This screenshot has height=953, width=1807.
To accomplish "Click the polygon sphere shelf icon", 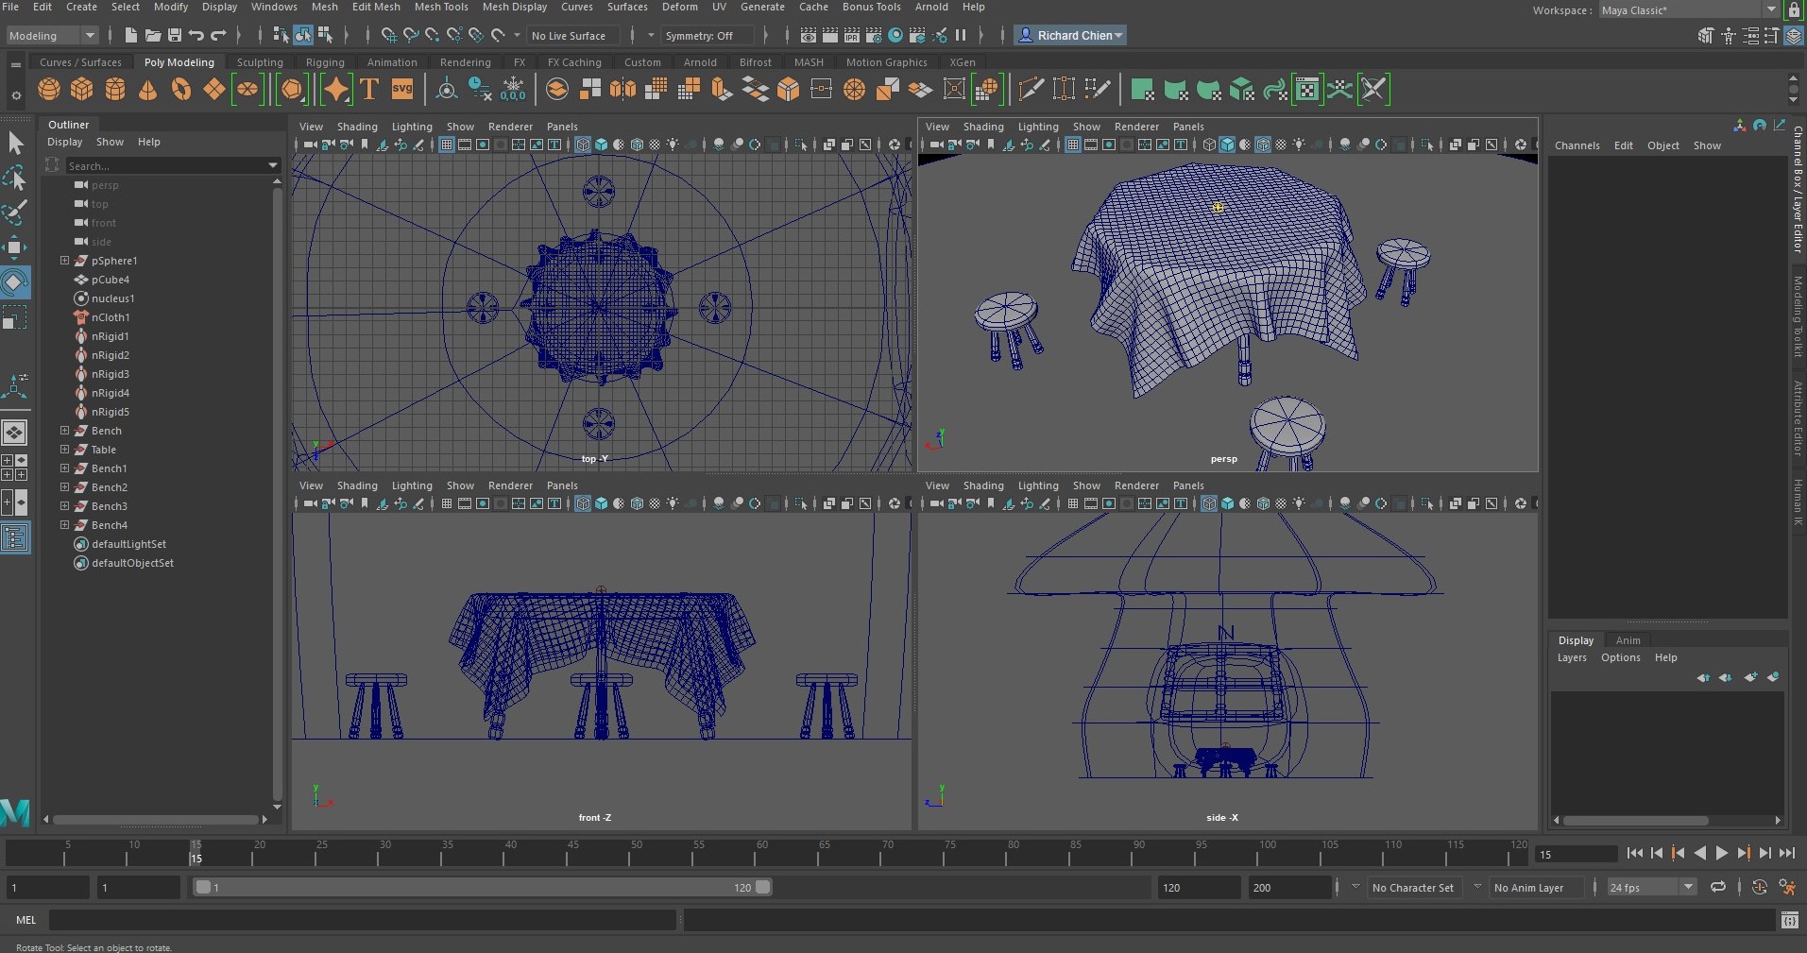I will (49, 90).
